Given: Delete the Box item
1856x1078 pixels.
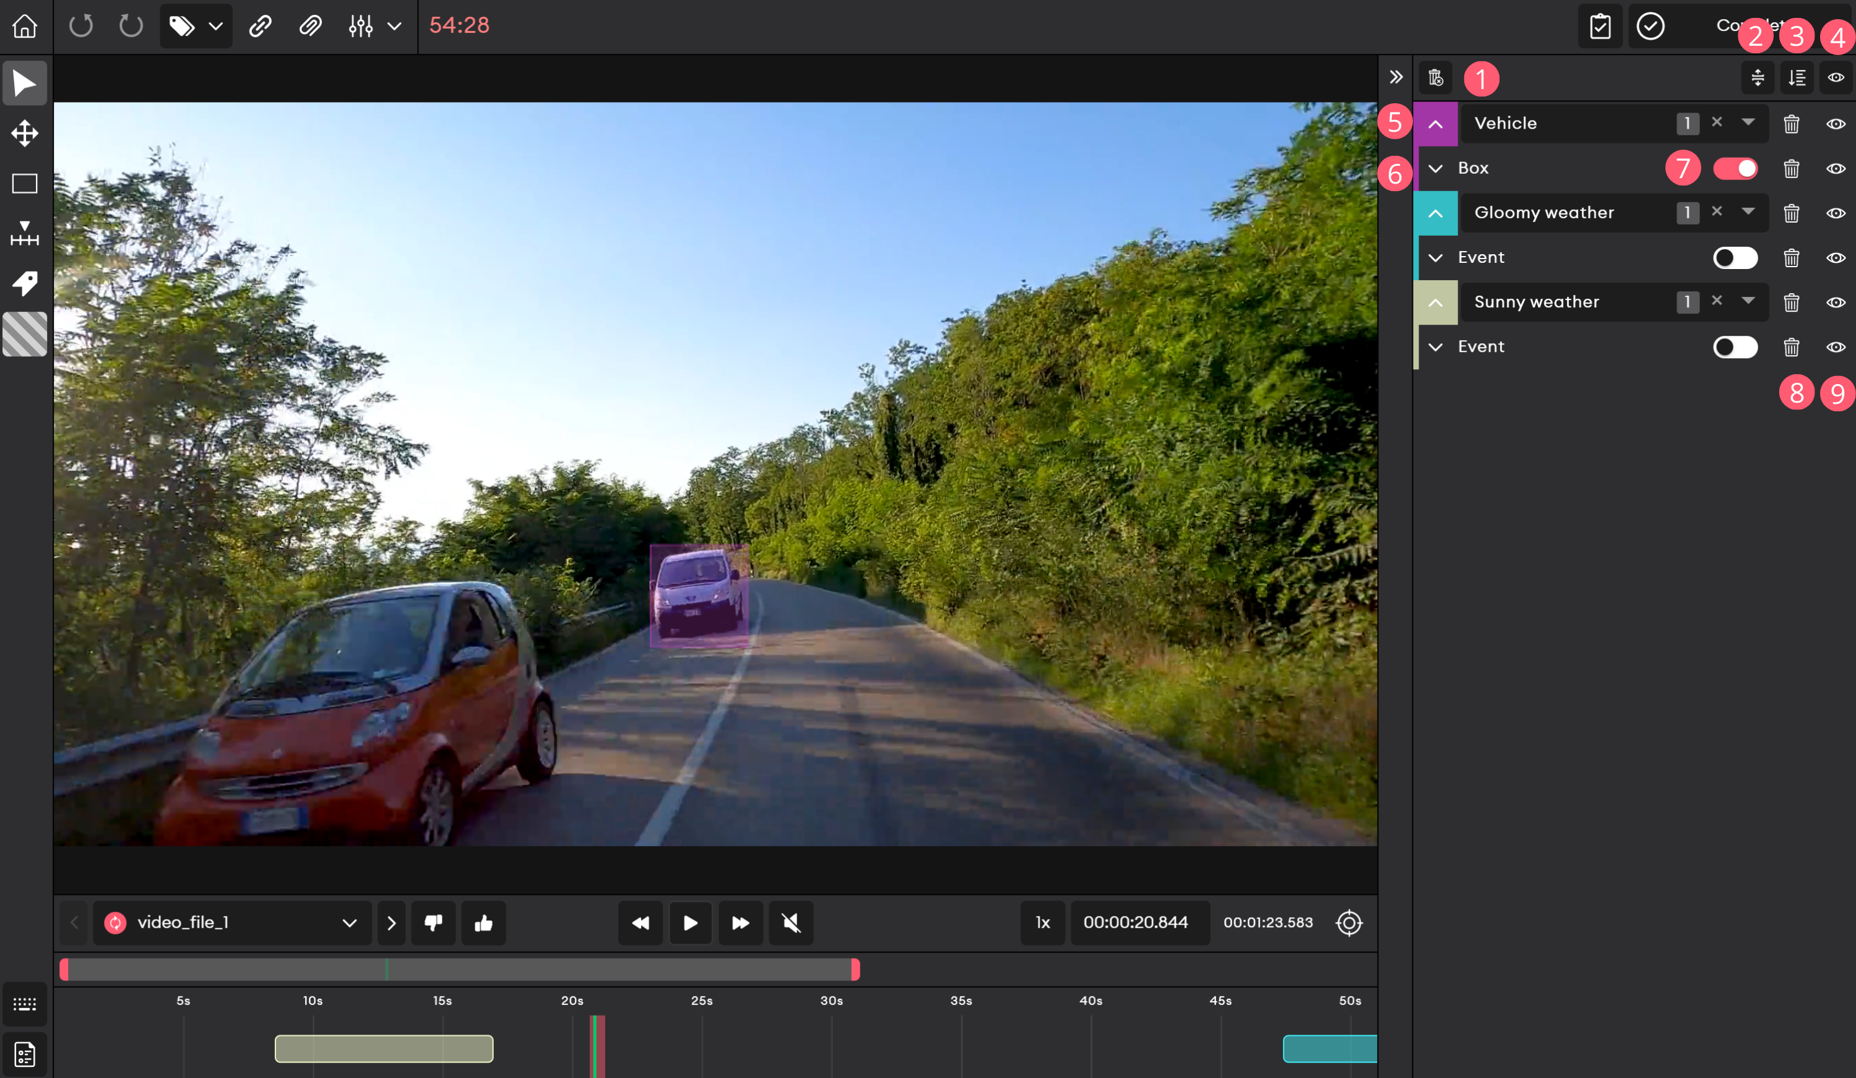Looking at the screenshot, I should click(x=1791, y=168).
